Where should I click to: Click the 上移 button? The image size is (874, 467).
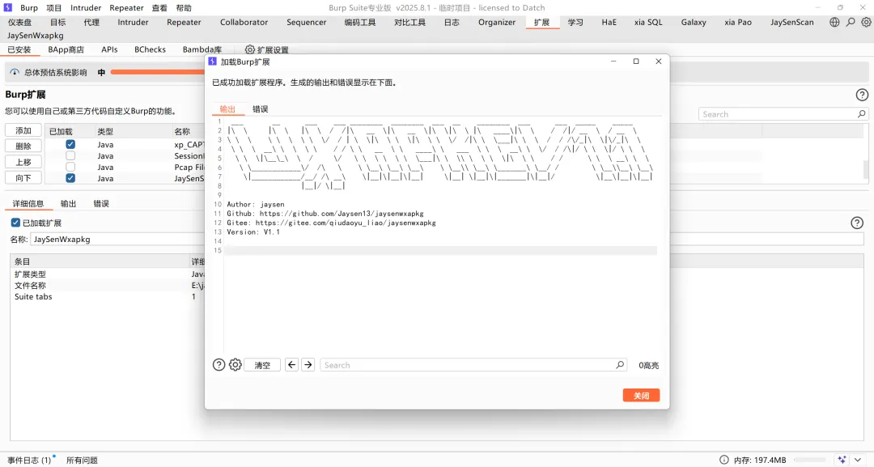[x=23, y=162]
